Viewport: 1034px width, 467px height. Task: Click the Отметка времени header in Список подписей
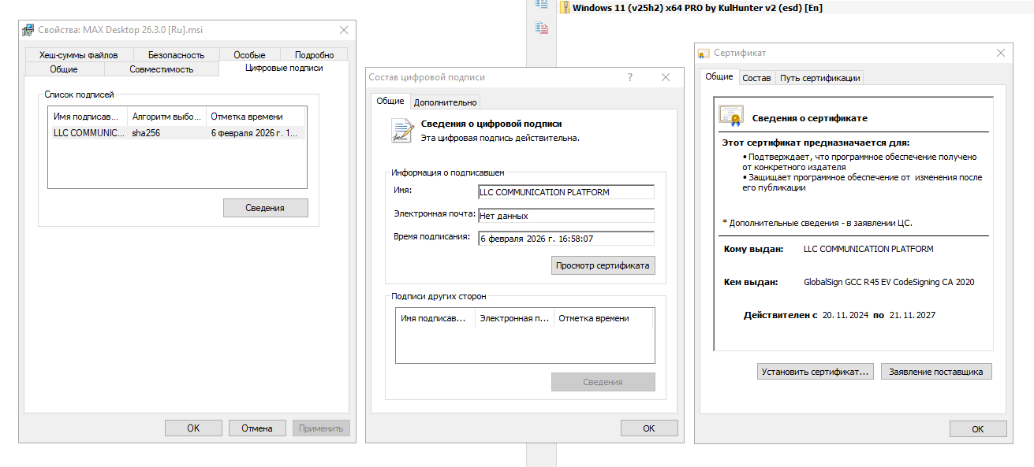point(256,117)
